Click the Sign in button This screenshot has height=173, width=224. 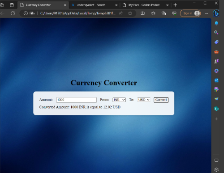190,13
